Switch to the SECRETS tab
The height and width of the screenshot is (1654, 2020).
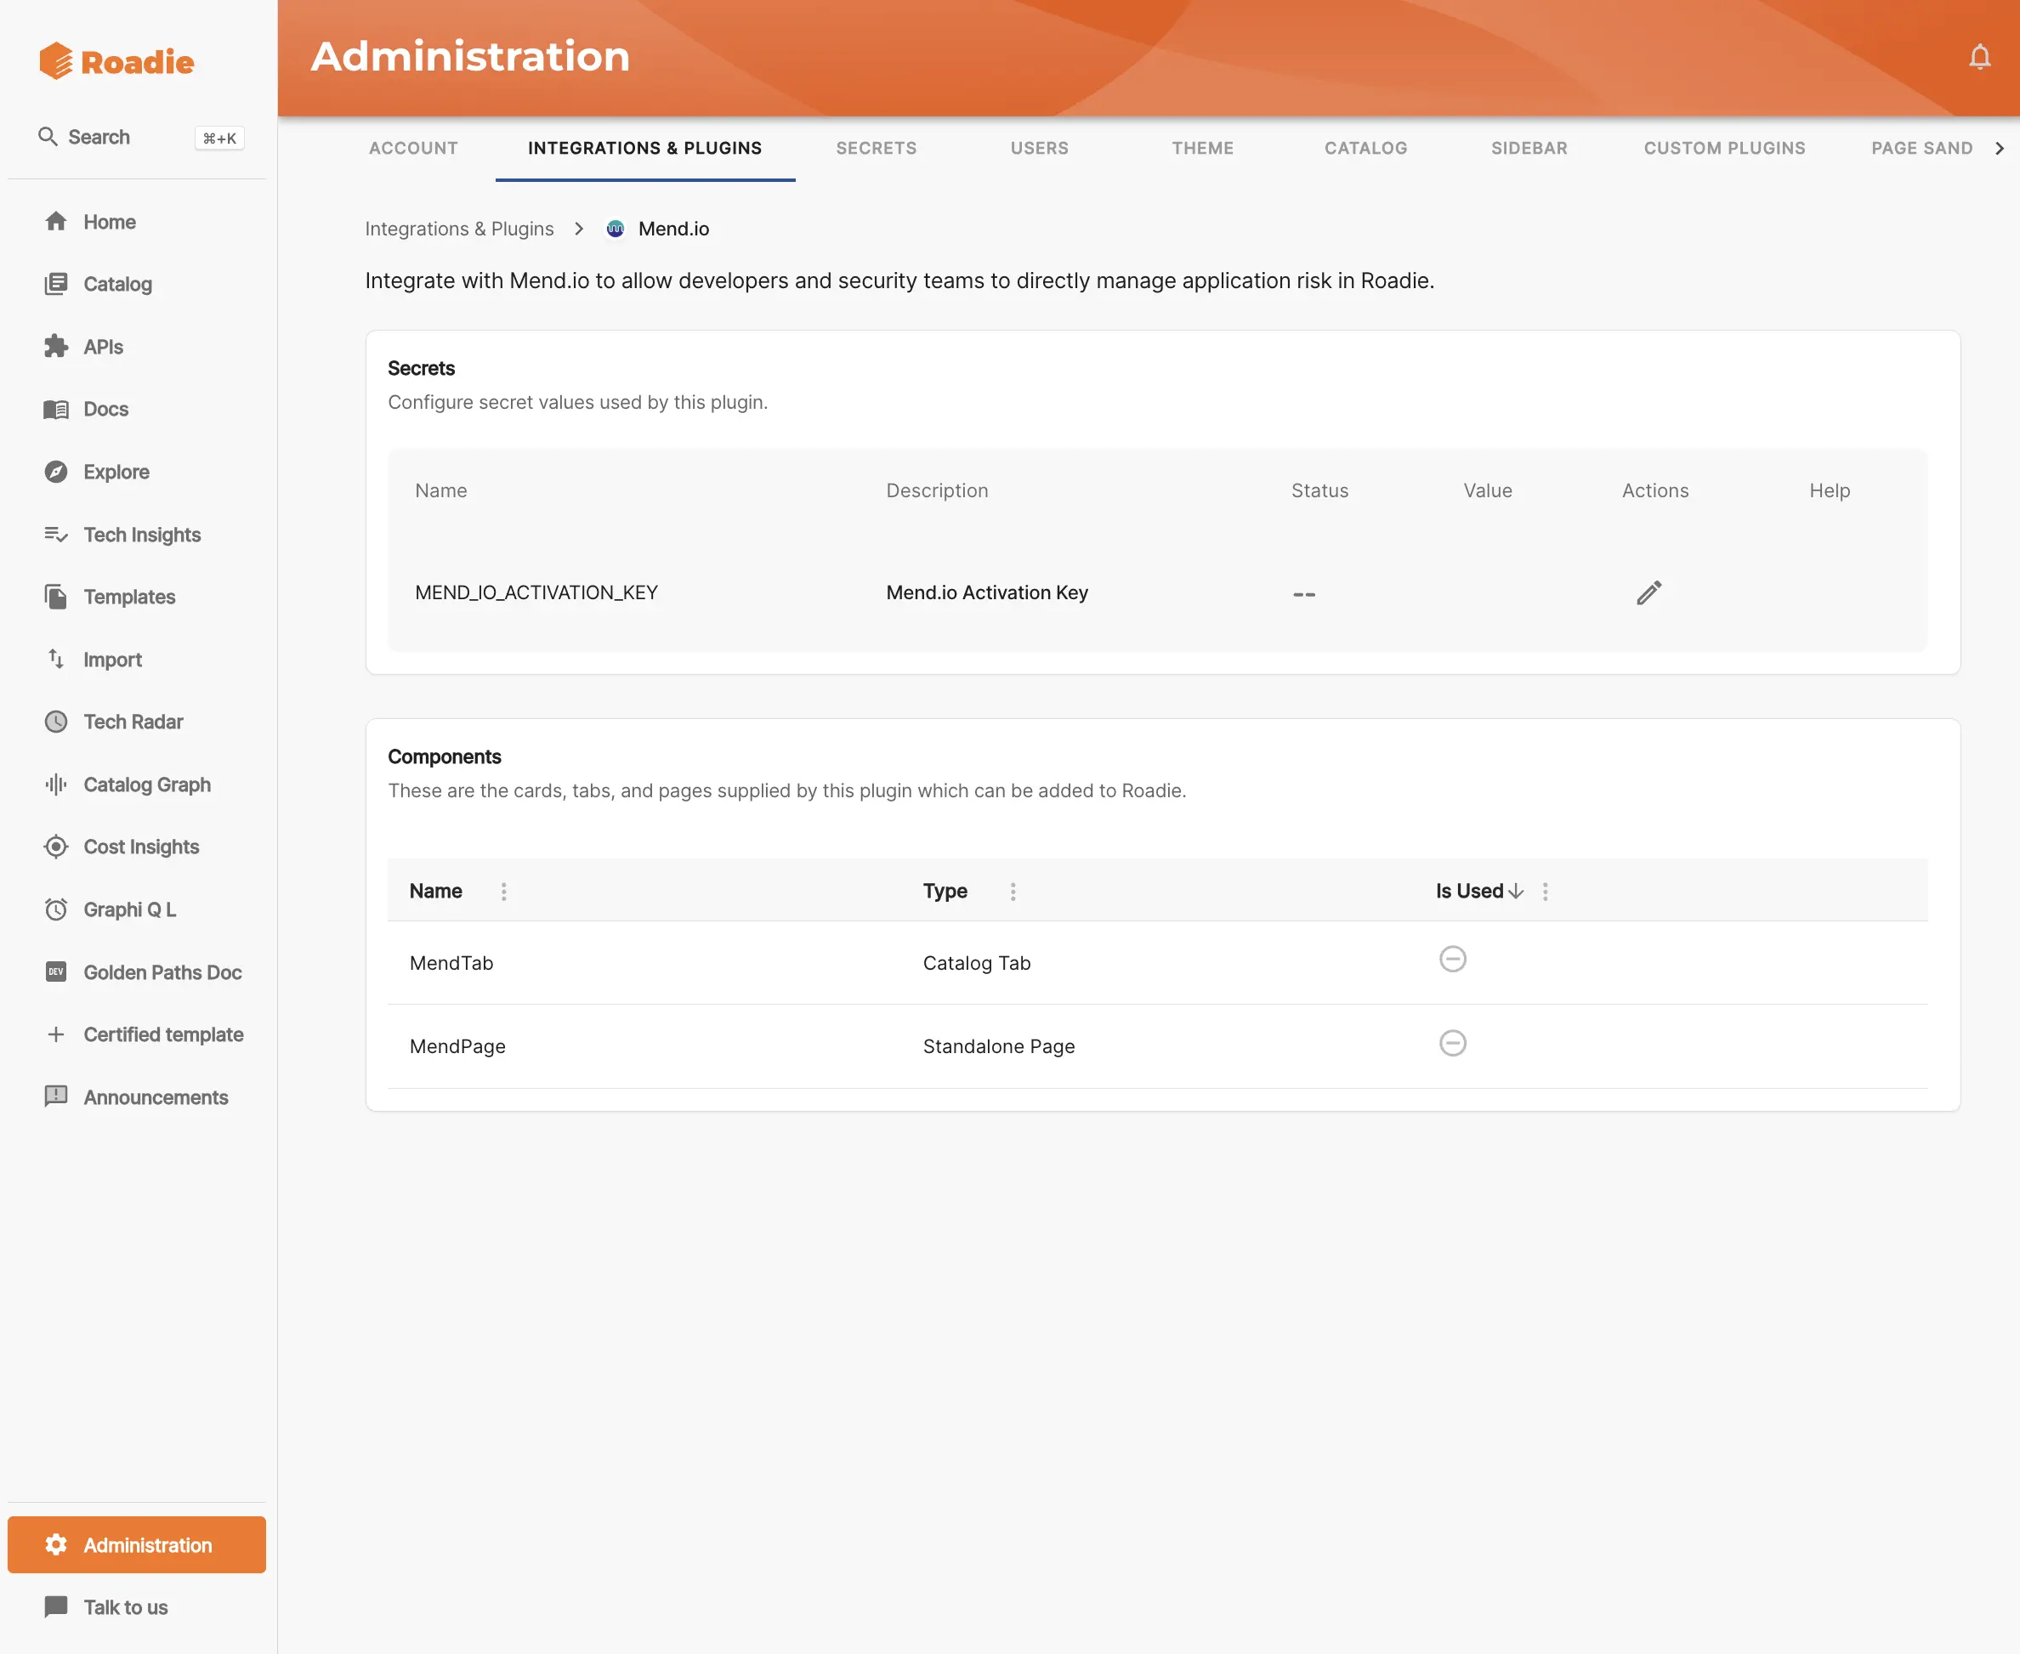pos(876,148)
